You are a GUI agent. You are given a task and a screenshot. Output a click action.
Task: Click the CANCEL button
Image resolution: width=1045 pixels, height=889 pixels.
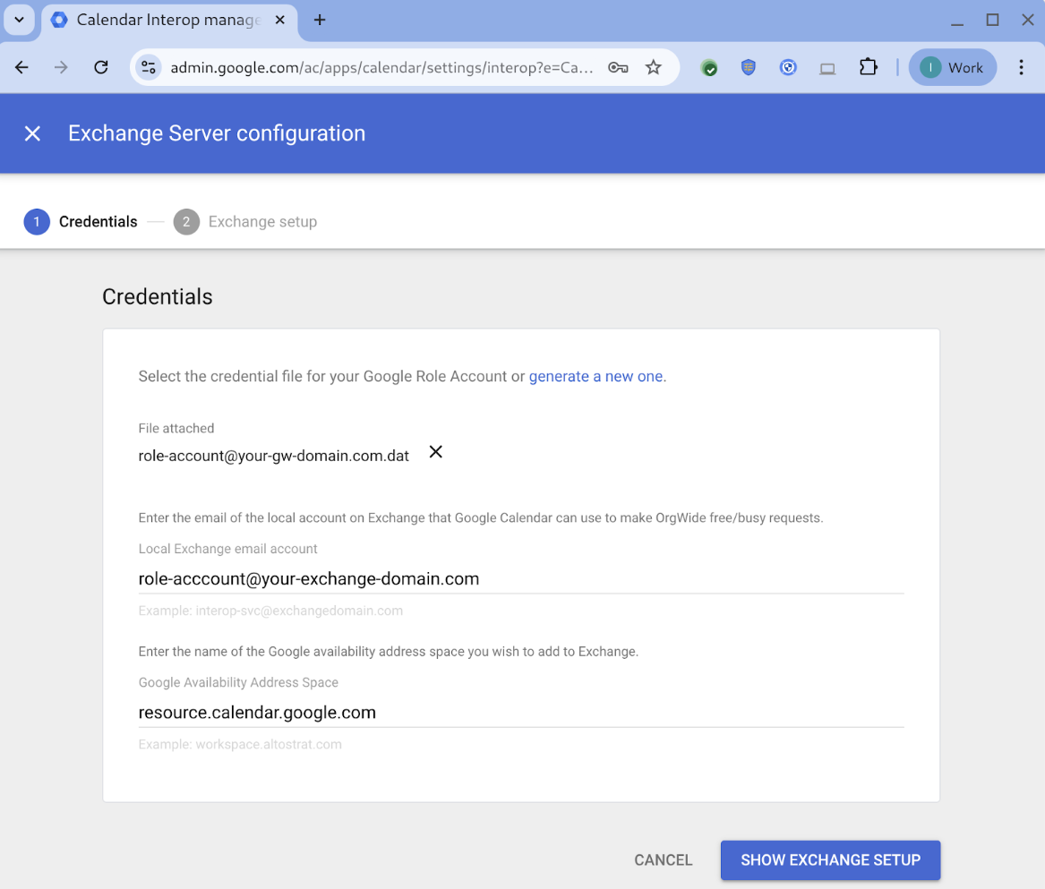click(x=664, y=859)
